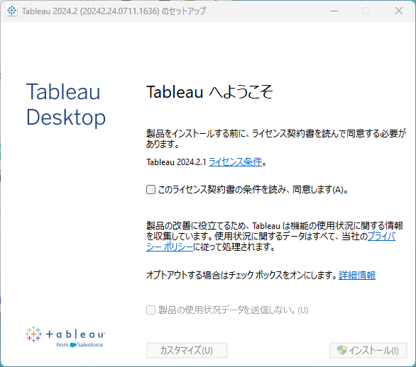Click the Tableau へようこそ heading
The height and width of the screenshot is (367, 416).
(x=209, y=92)
